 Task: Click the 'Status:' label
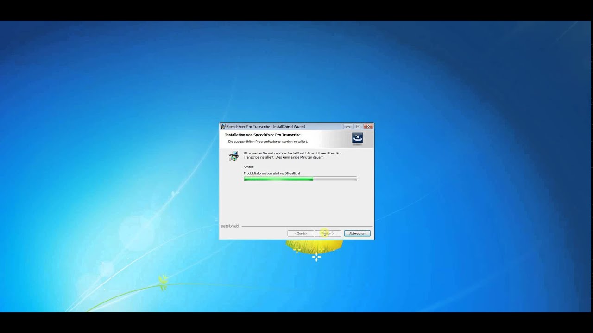tap(249, 167)
